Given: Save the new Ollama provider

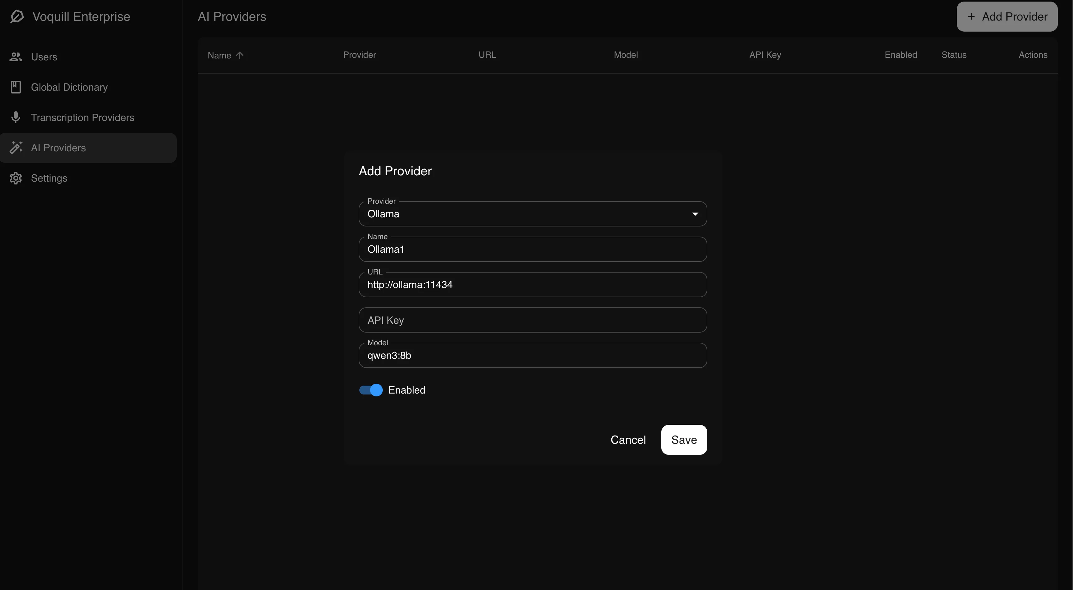Looking at the screenshot, I should click(684, 440).
